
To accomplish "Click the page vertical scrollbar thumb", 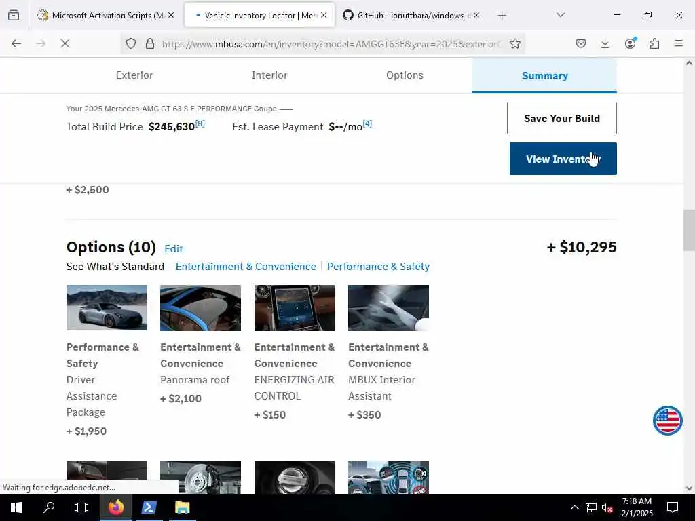I will click(x=689, y=231).
